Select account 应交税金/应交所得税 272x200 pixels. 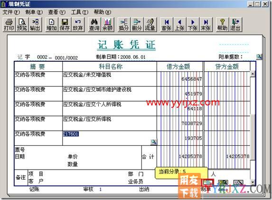[x=87, y=119]
